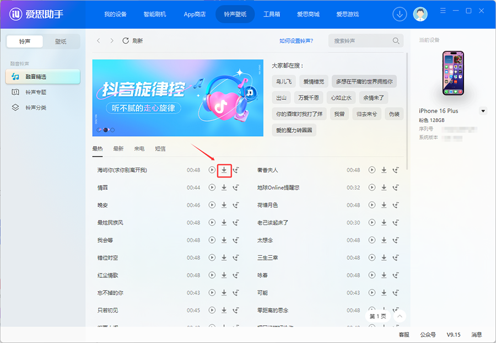
Task: Set 红尘情歌 as phone ringtone
Action: [236, 275]
